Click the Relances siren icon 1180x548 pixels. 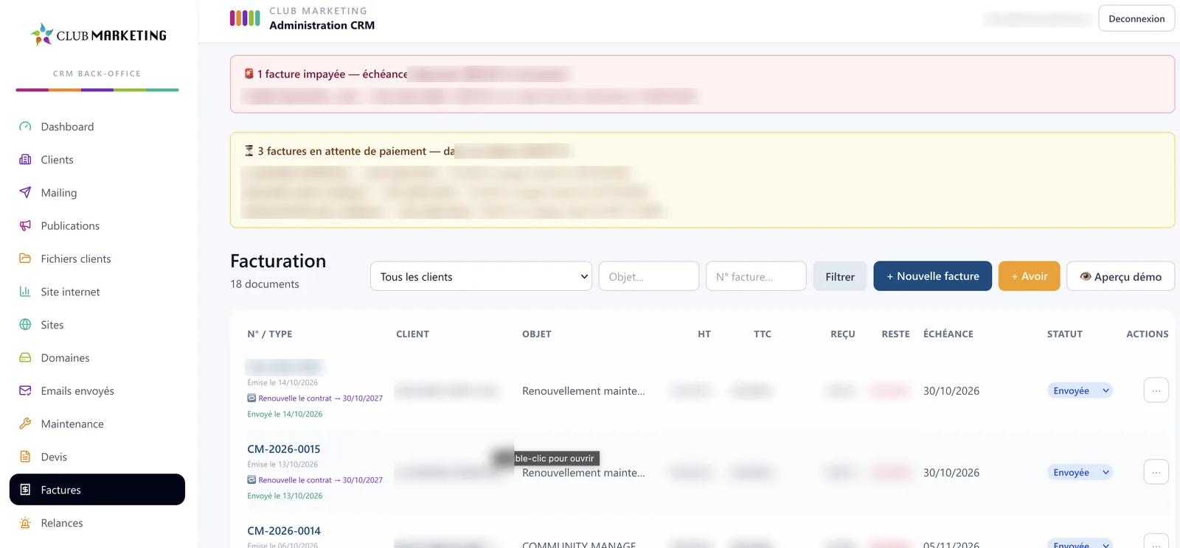[25, 523]
